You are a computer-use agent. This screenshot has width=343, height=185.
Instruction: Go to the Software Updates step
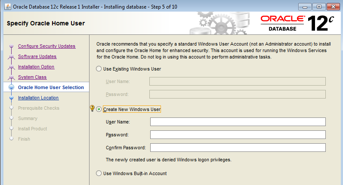(x=37, y=56)
